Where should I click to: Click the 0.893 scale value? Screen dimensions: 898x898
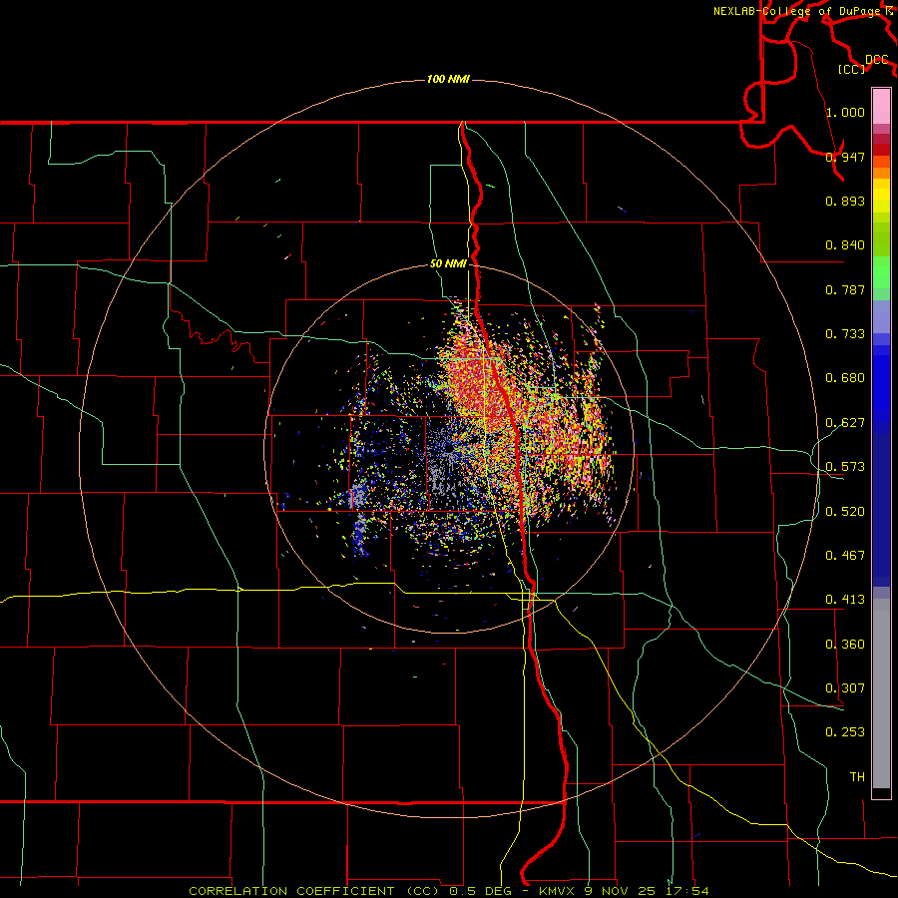845,201
